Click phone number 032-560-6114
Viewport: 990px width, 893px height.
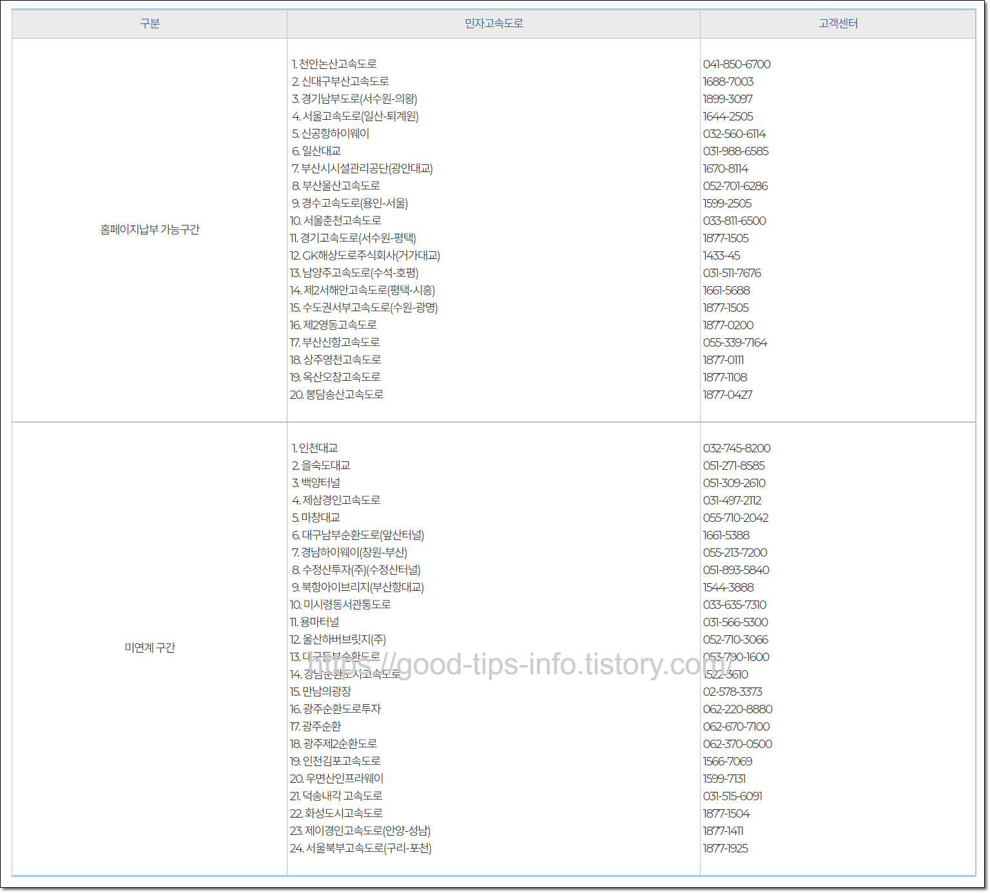pyautogui.click(x=734, y=134)
